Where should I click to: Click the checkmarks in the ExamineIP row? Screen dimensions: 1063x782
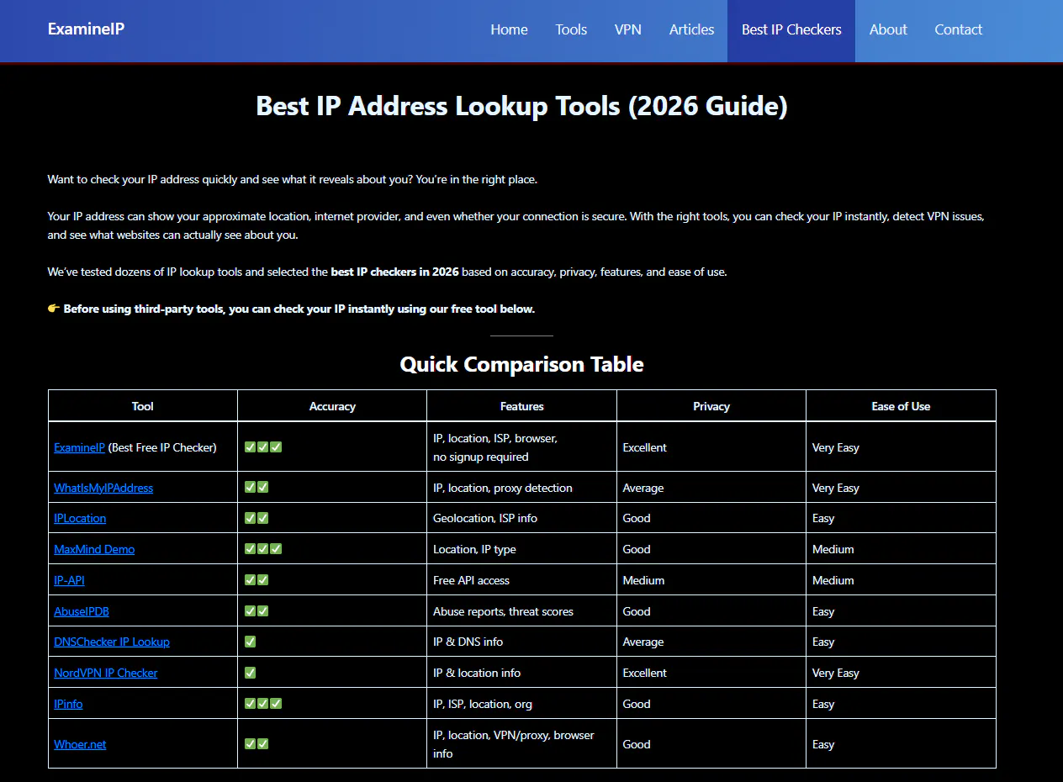click(263, 447)
